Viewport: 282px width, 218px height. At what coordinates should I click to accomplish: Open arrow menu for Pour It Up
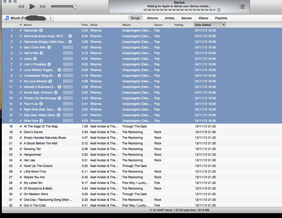(x=41, y=104)
